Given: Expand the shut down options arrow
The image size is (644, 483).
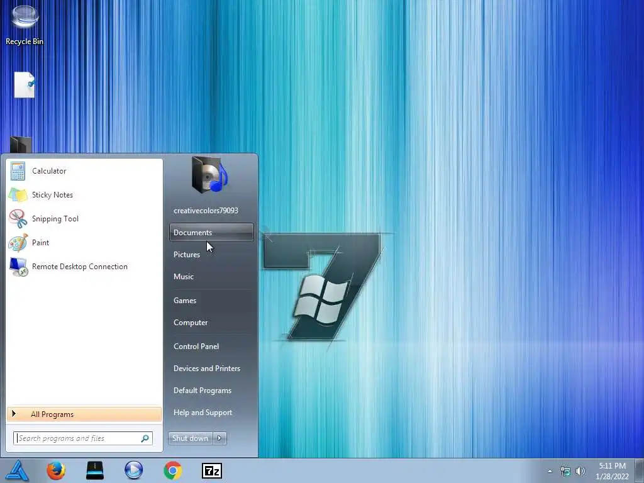Looking at the screenshot, I should (219, 438).
